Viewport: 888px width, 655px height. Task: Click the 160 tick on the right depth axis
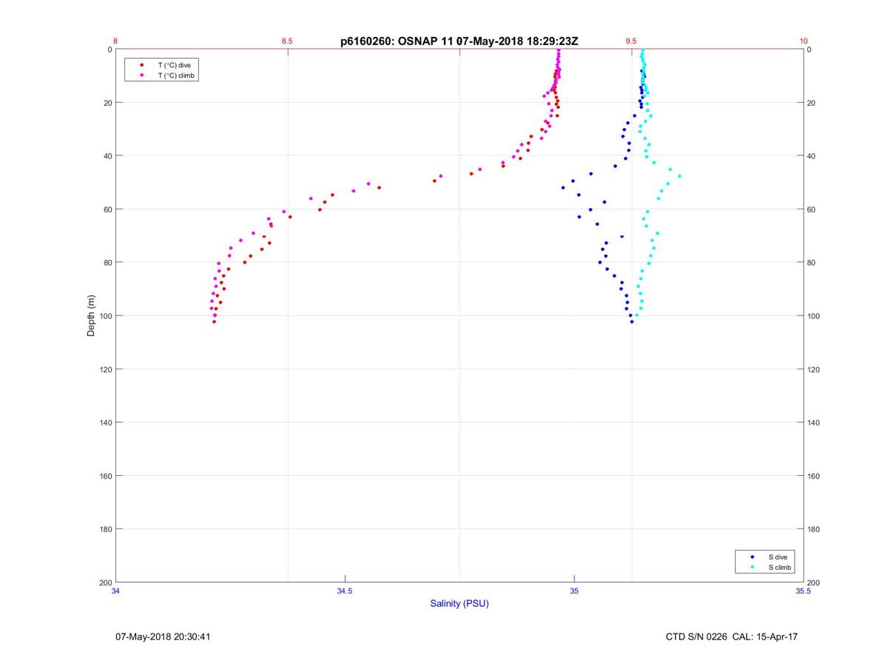pos(814,476)
